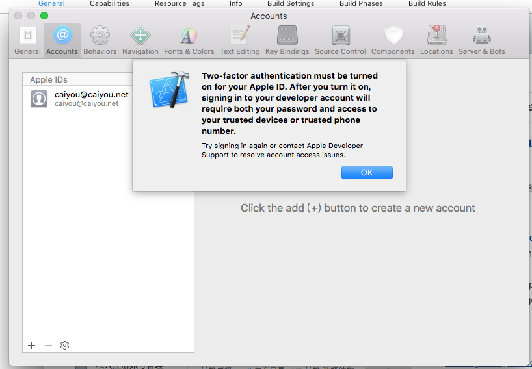Open Behaviors preferences gear icon

(x=100, y=35)
